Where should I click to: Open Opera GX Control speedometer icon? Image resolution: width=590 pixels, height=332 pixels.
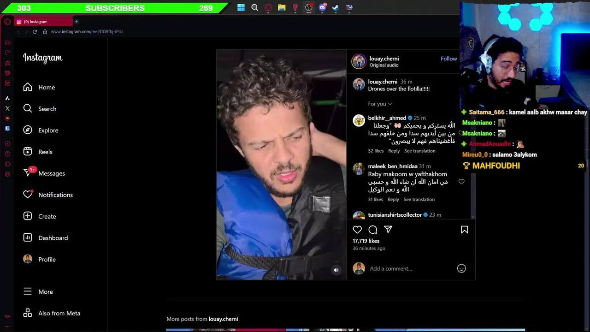click(7, 53)
